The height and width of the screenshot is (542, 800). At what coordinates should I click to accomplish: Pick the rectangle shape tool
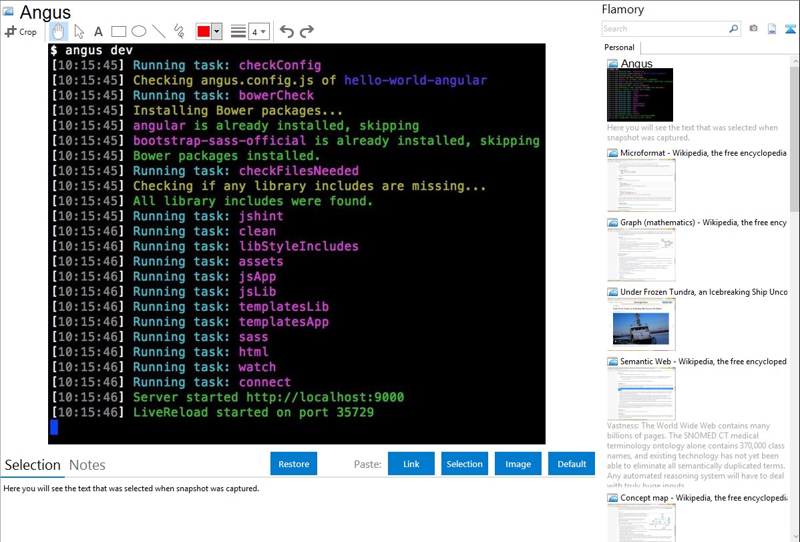119,31
